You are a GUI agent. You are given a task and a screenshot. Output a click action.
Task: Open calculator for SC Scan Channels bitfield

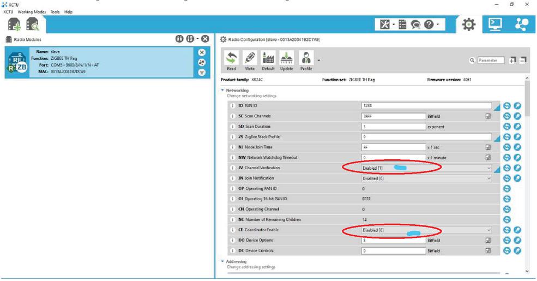tap(488, 116)
